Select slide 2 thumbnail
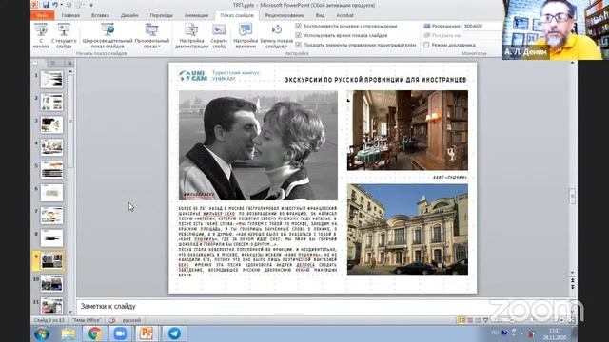Viewport: 609px width, 342px height. (x=51, y=102)
